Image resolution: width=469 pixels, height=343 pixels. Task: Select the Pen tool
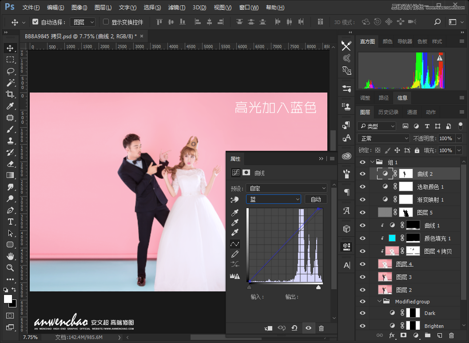[x=10, y=210]
